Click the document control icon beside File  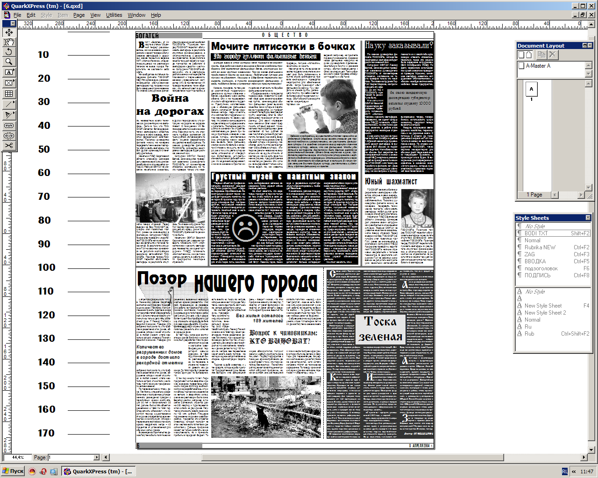pos(7,15)
